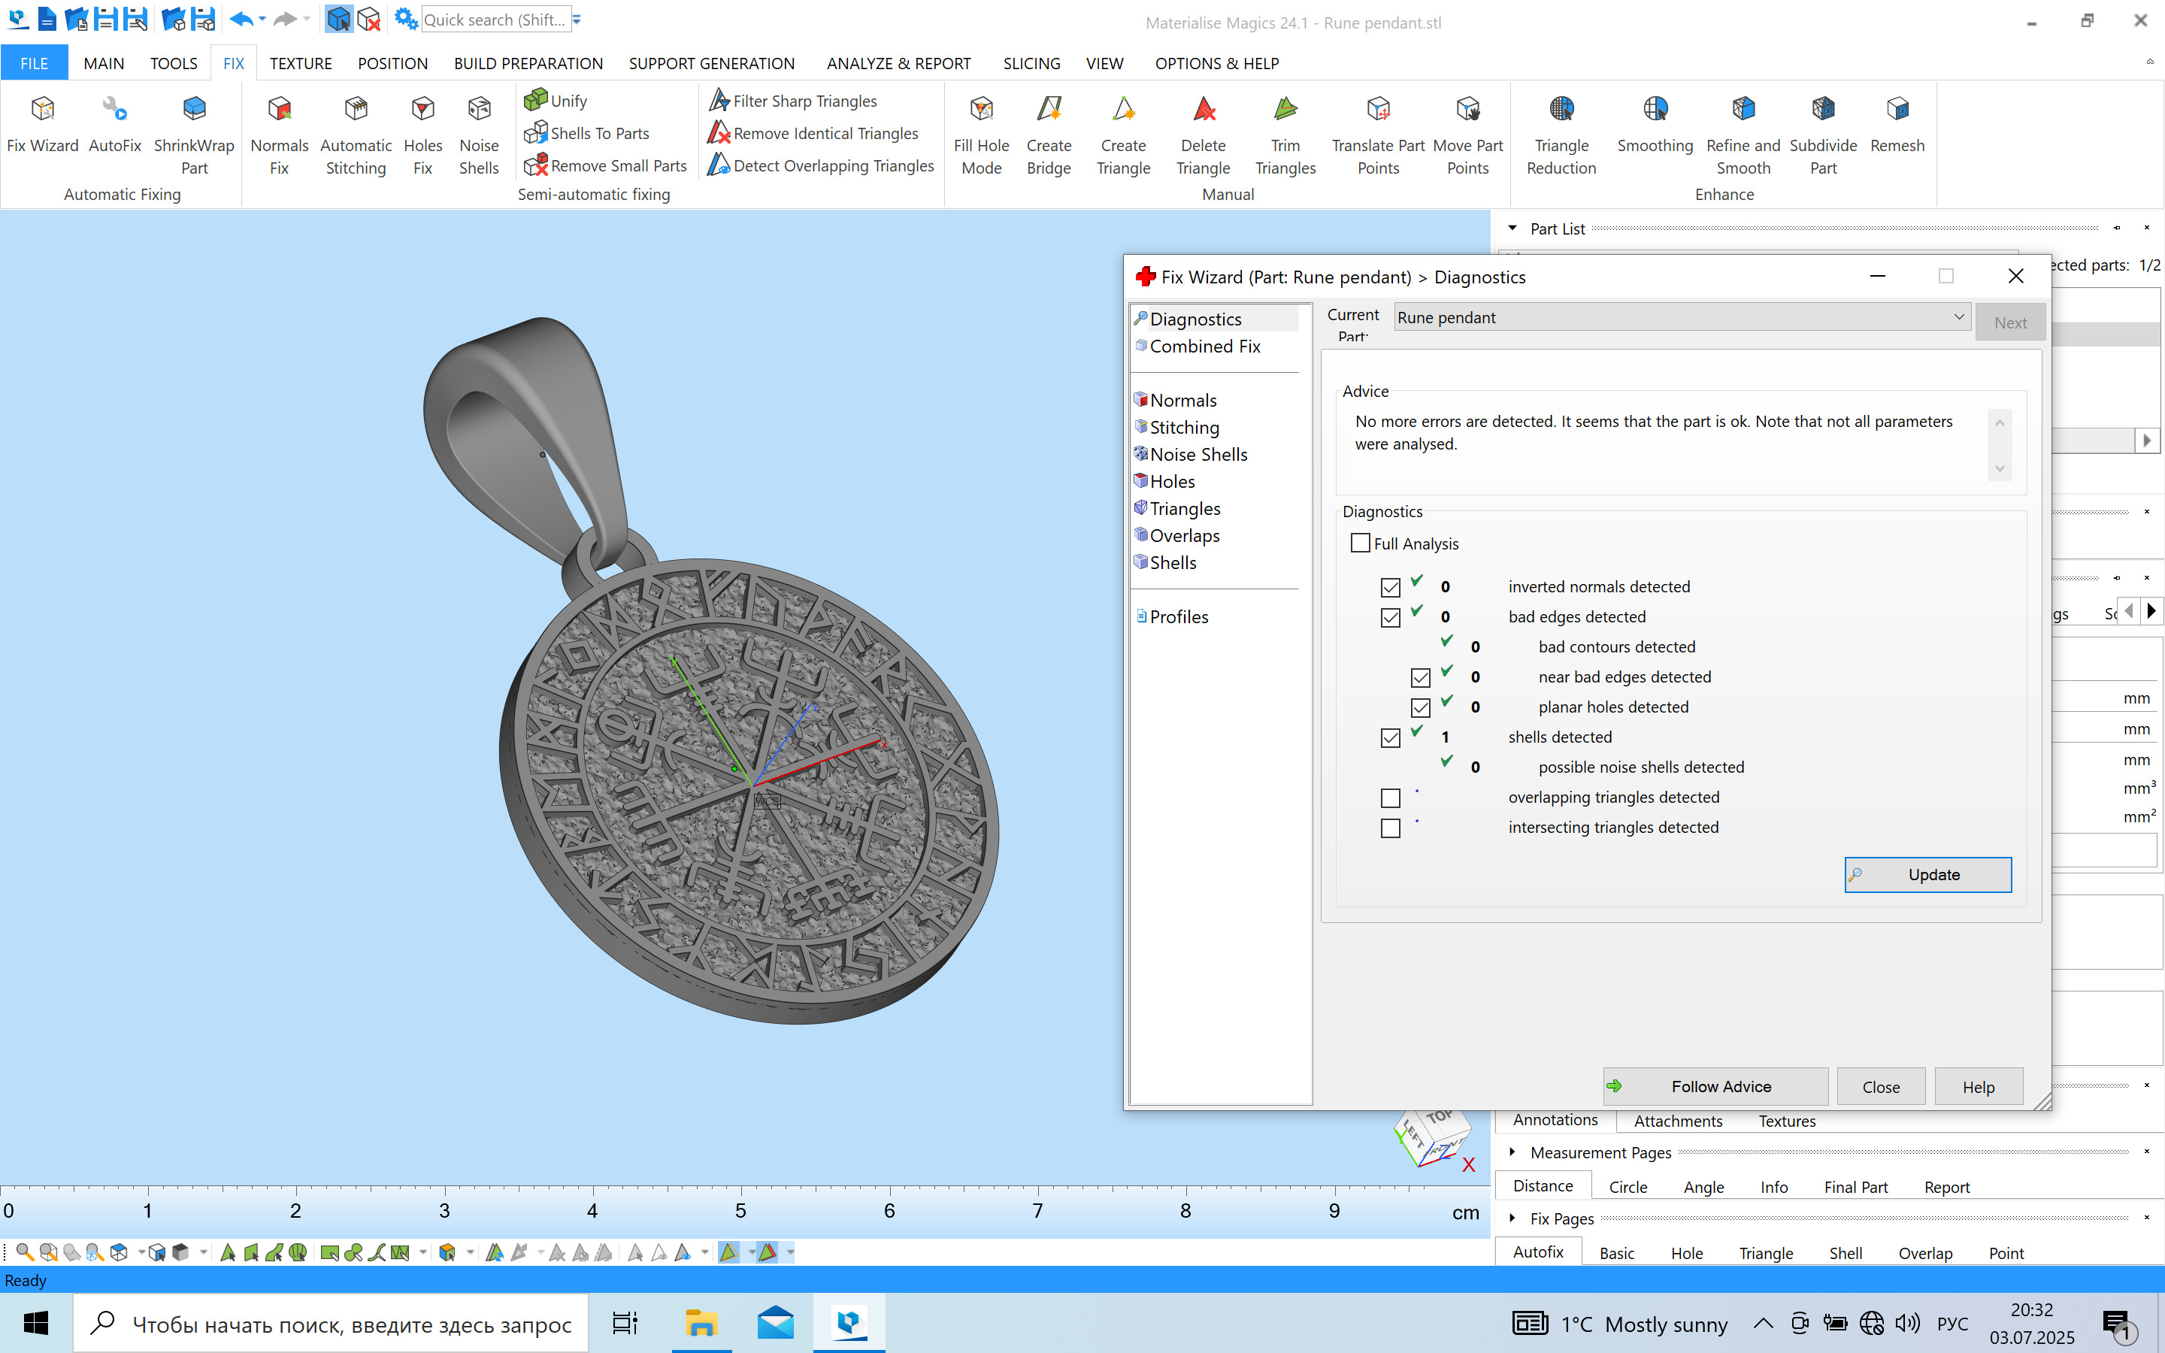Click the Quick search field
2165x1353 pixels.
pos(495,20)
